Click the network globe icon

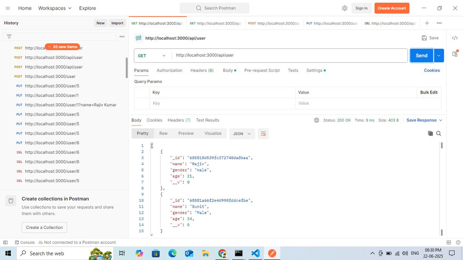click(x=316, y=120)
